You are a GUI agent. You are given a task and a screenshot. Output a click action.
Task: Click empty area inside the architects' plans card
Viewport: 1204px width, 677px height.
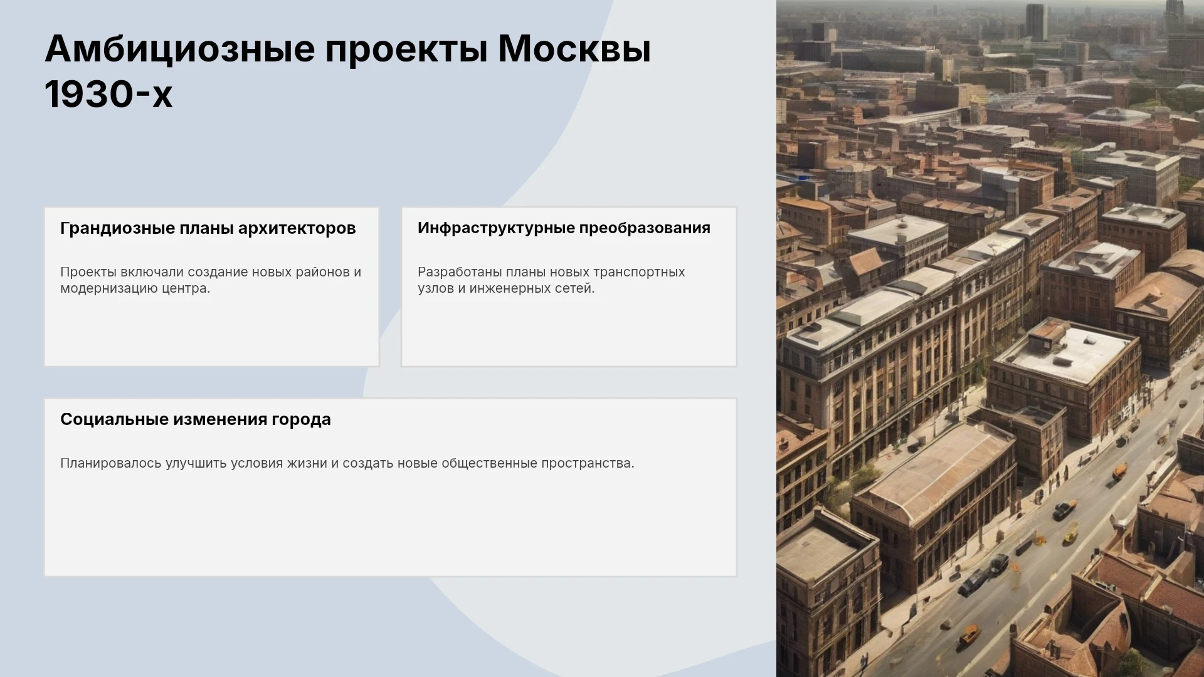[211, 332]
